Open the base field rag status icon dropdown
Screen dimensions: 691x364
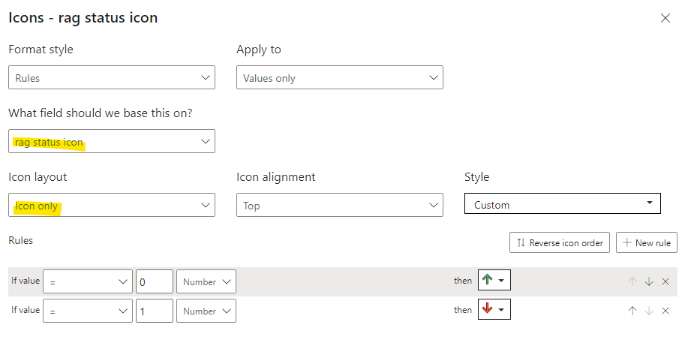[112, 141]
